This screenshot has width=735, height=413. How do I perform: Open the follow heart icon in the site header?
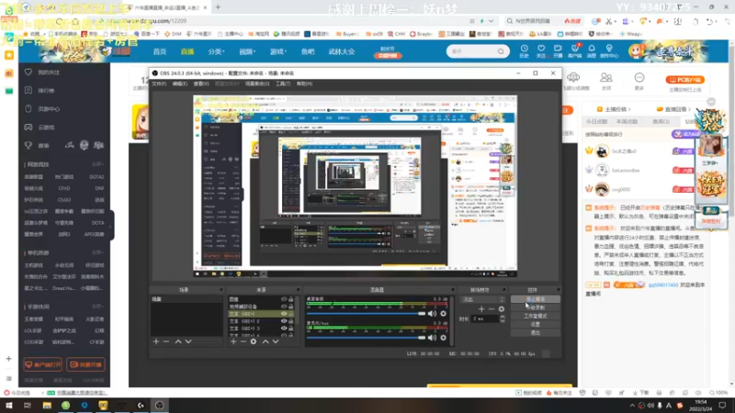541,50
